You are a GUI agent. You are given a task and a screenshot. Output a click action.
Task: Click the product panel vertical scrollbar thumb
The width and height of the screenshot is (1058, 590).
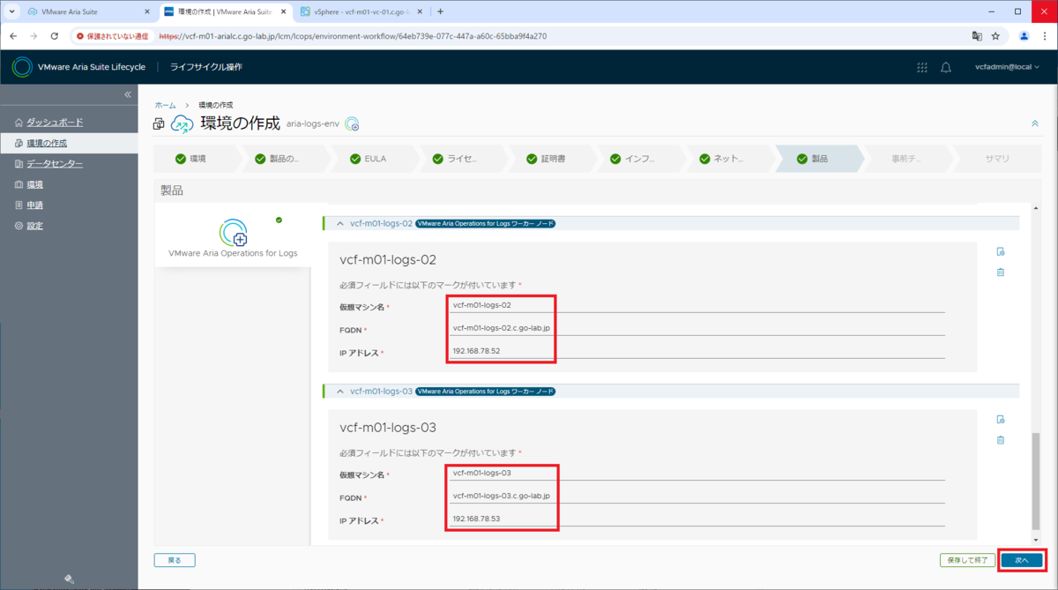tap(1035, 482)
